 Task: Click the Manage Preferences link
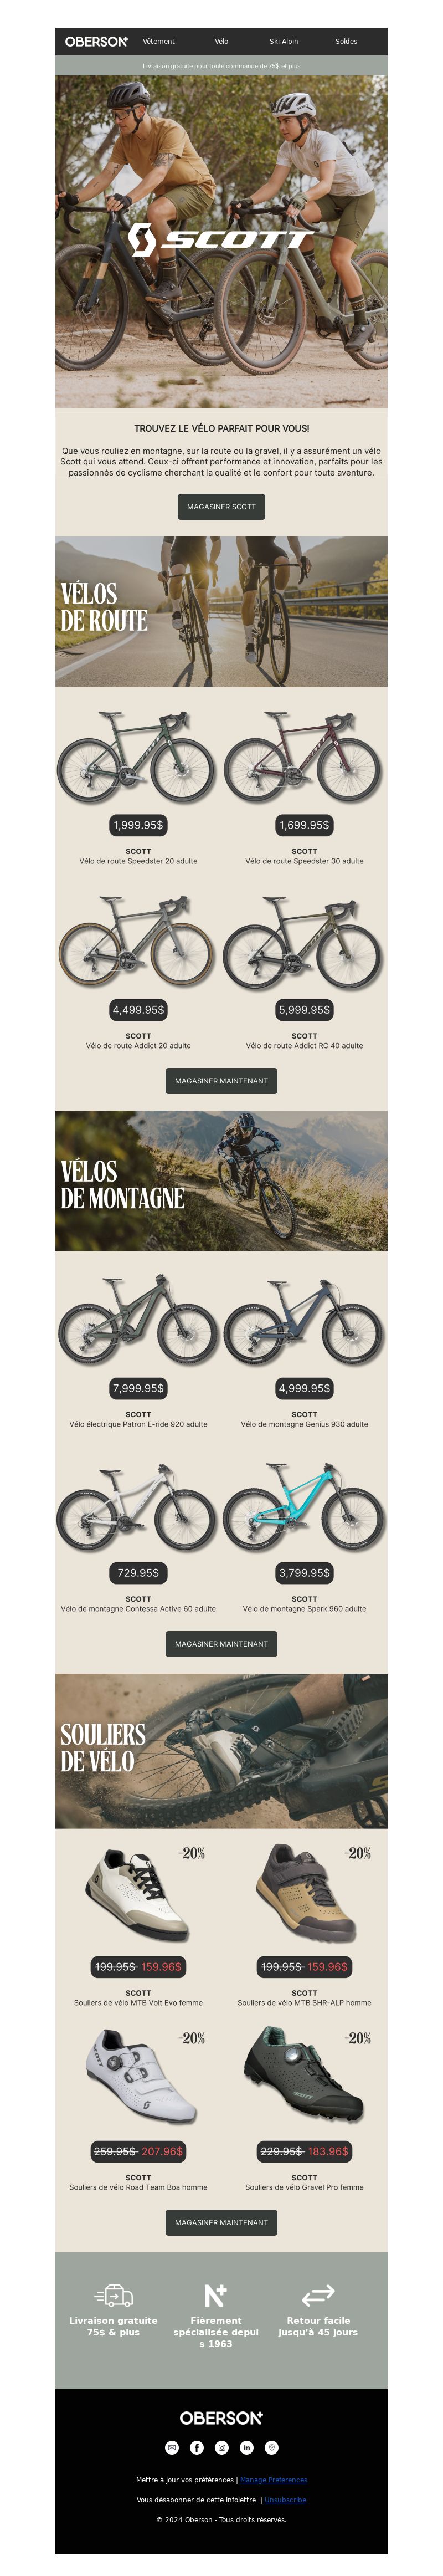pos(273,2480)
